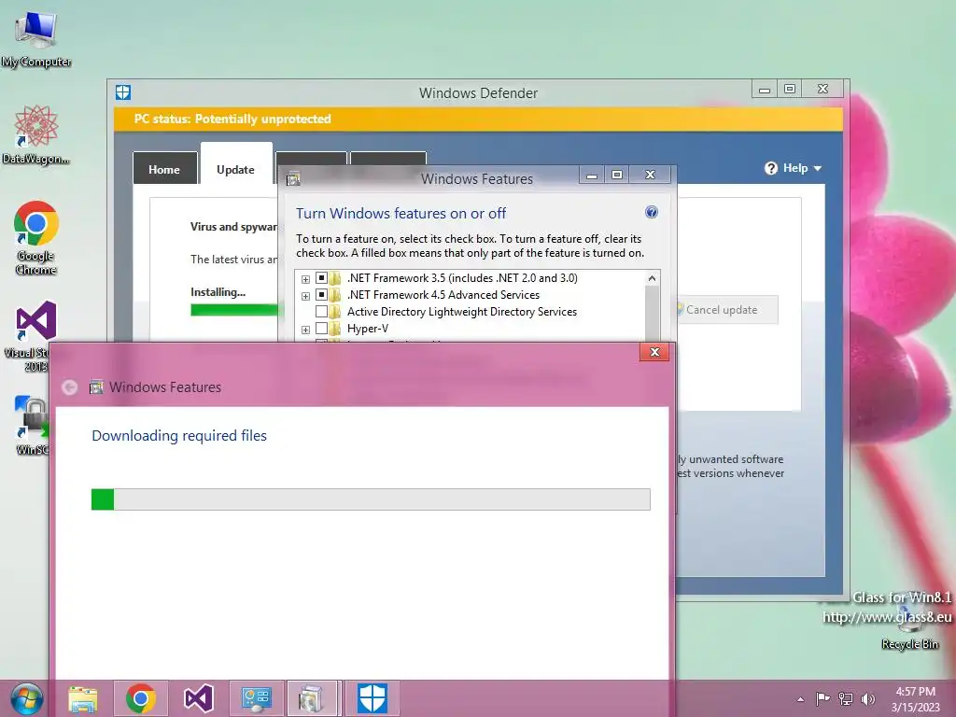Screen dimensions: 956x717
Task: Switch to Chrome in the taskbar
Action: 141,698
